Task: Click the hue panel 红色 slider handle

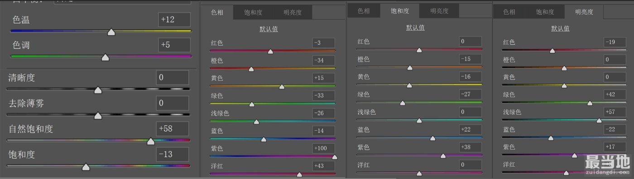Action: coord(270,52)
